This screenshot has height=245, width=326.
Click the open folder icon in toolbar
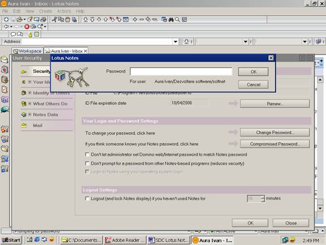coord(19,19)
